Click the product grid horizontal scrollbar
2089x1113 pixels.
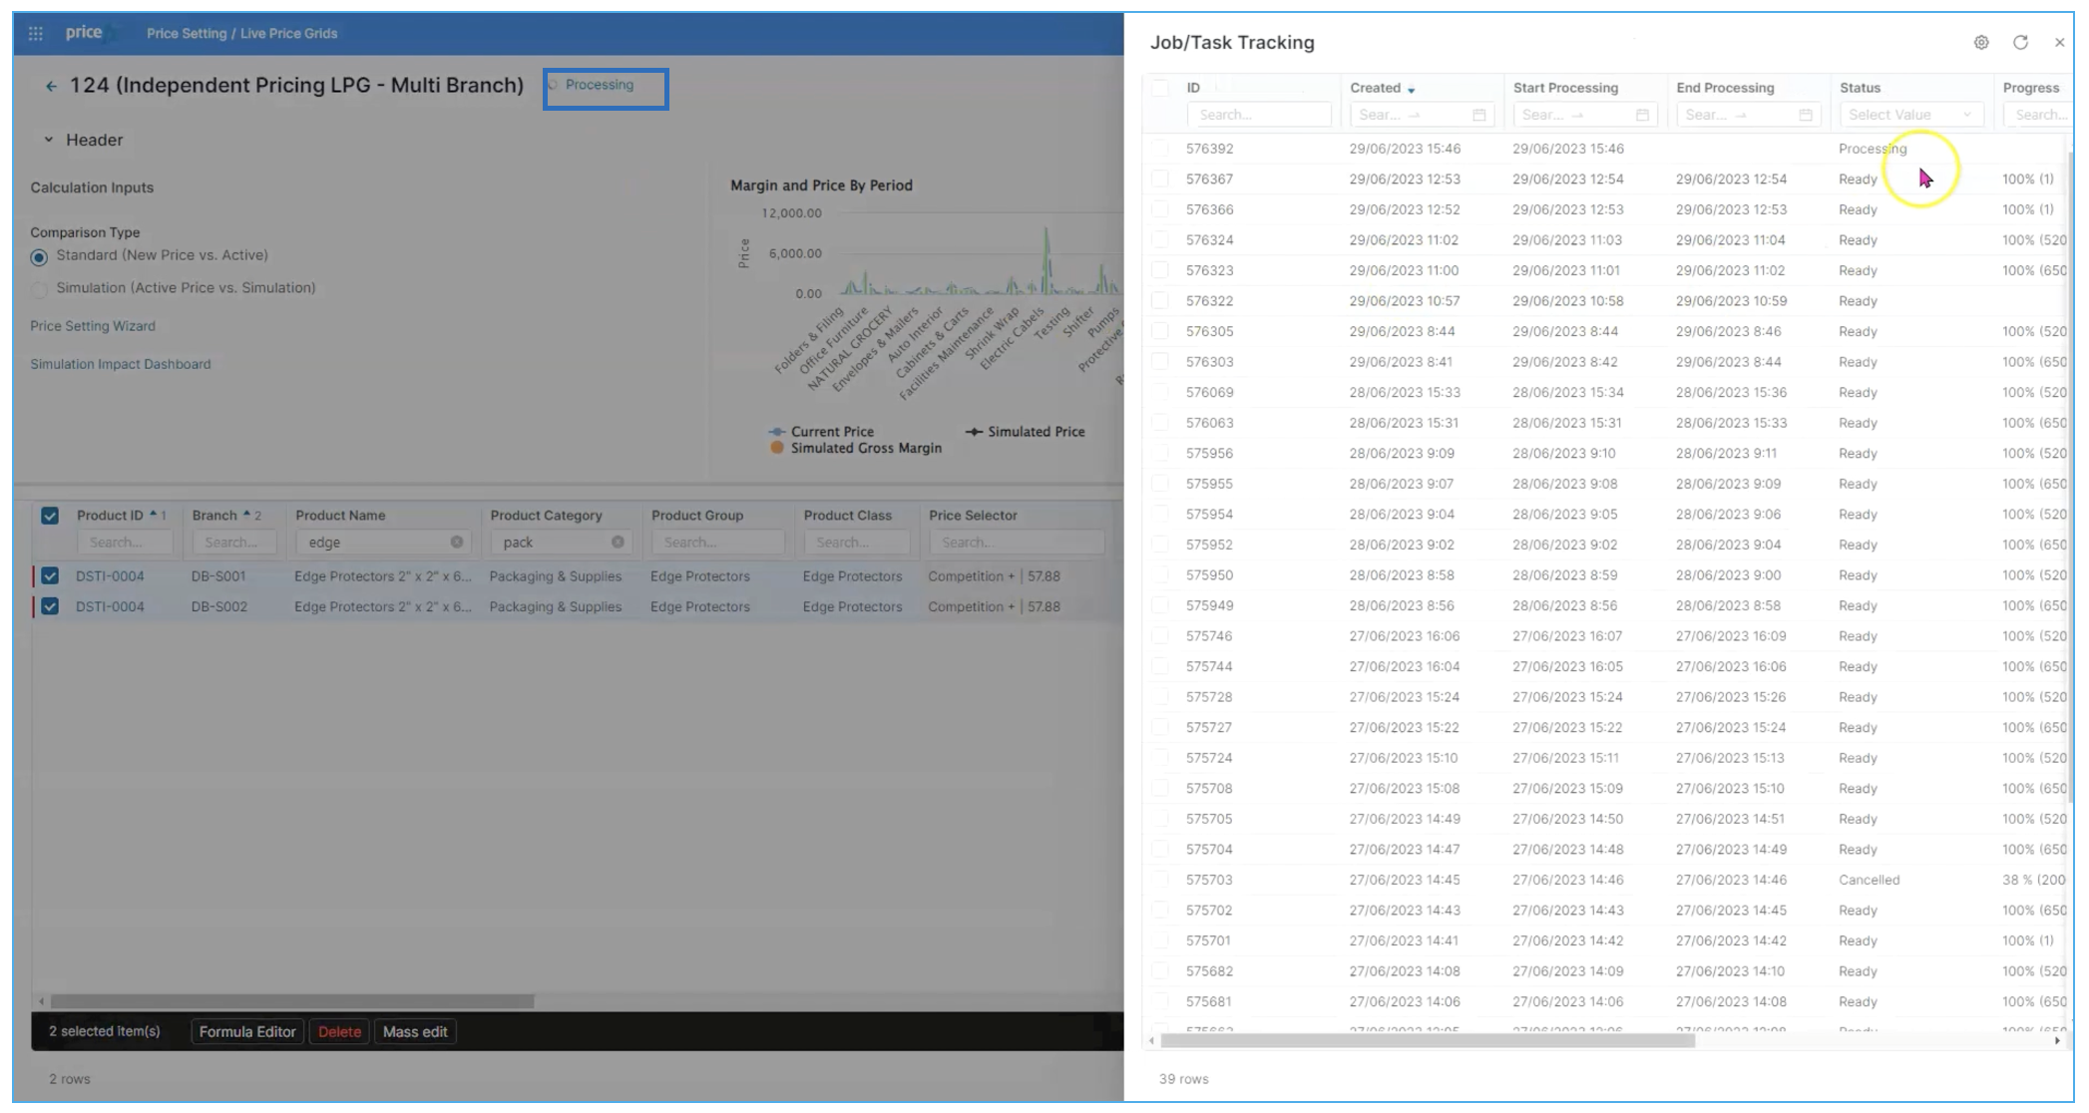pyautogui.click(x=292, y=1000)
